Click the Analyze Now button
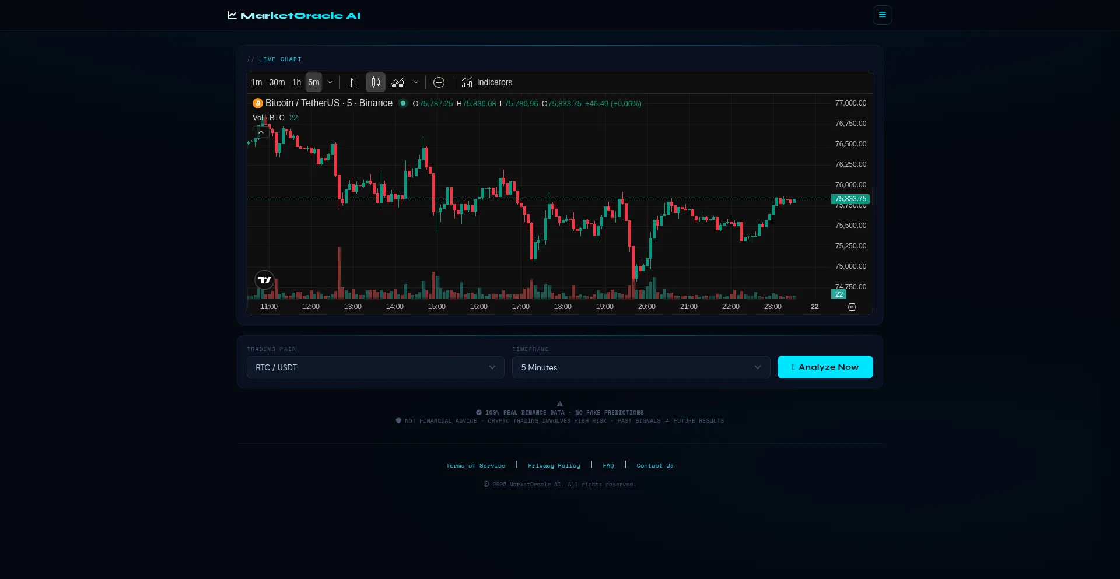The height and width of the screenshot is (579, 1120). [x=825, y=367]
